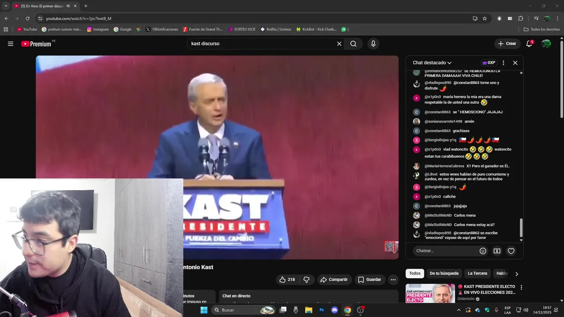
Task: Go to YouTube Premium home logo
Action: click(37, 44)
